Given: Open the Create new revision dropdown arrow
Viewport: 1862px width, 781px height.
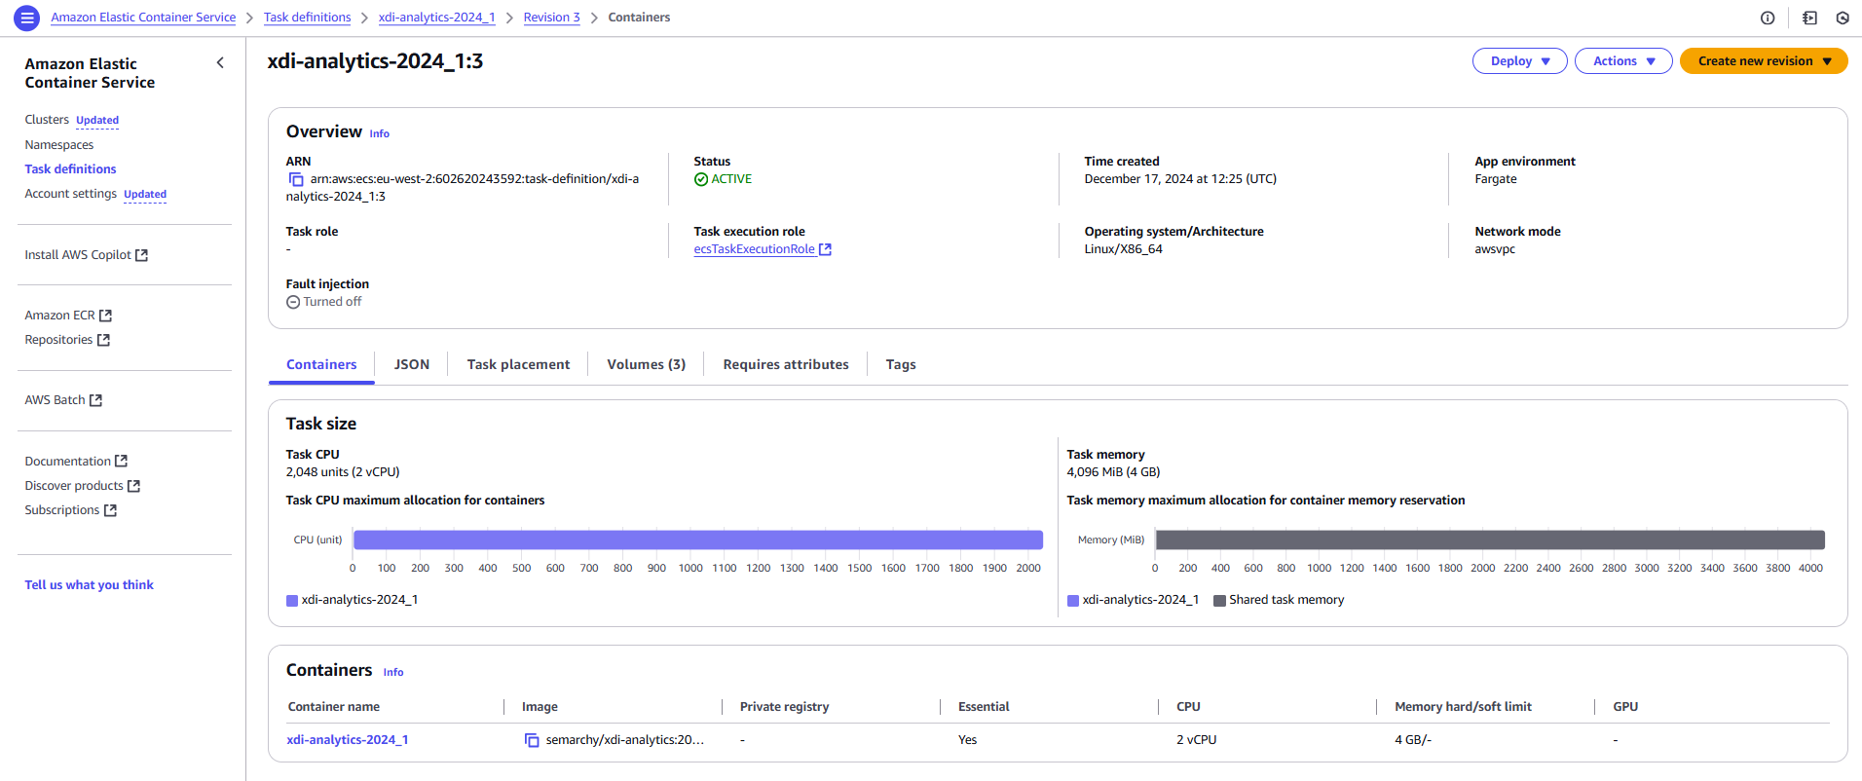Looking at the screenshot, I should pyautogui.click(x=1827, y=60).
